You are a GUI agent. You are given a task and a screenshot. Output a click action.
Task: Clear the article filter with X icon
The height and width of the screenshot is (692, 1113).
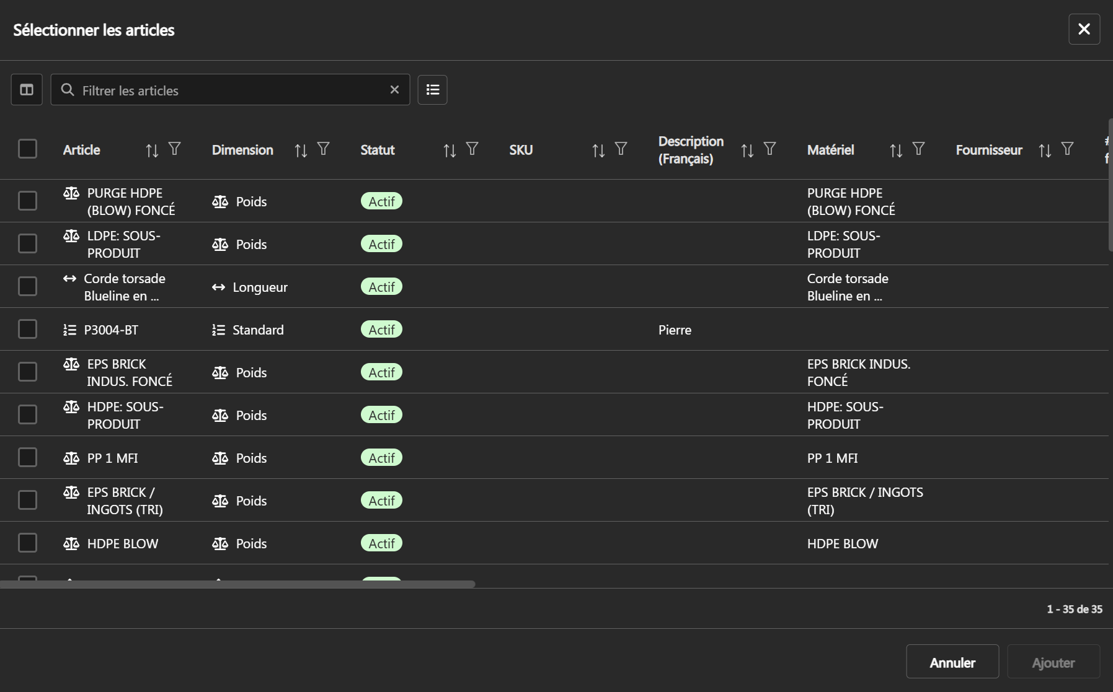394,90
